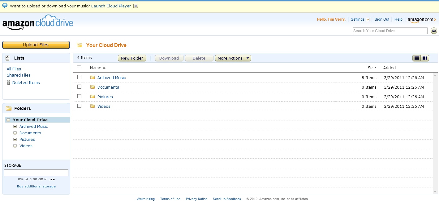This screenshot has width=439, height=201.
Task: Collapse the Your Cloud Drive tree
Action: click(7, 119)
